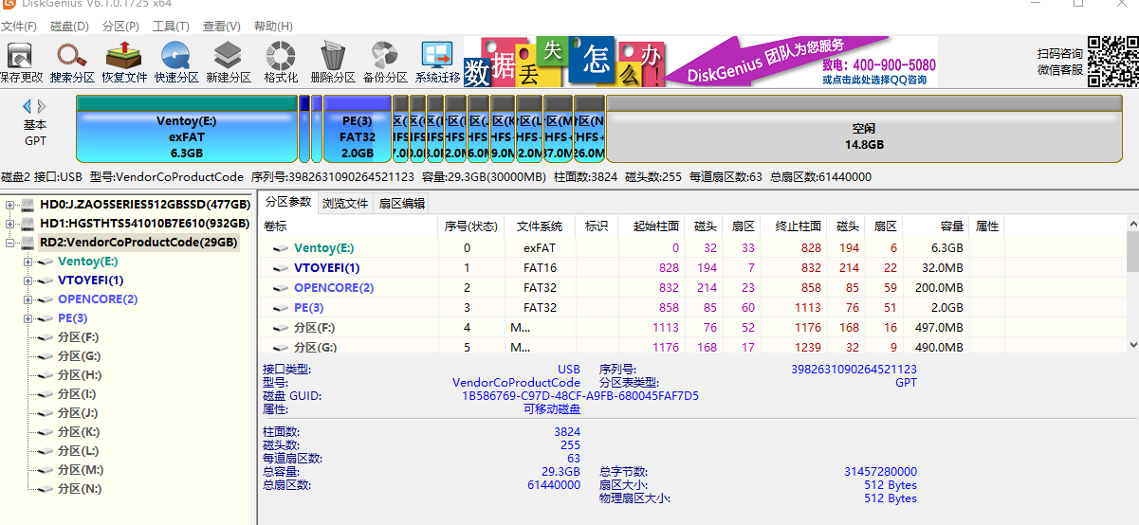Viewport: 1139px width, 525px height.
Task: Click partition icon next to 分区(H:) in tree
Action: click(x=46, y=375)
